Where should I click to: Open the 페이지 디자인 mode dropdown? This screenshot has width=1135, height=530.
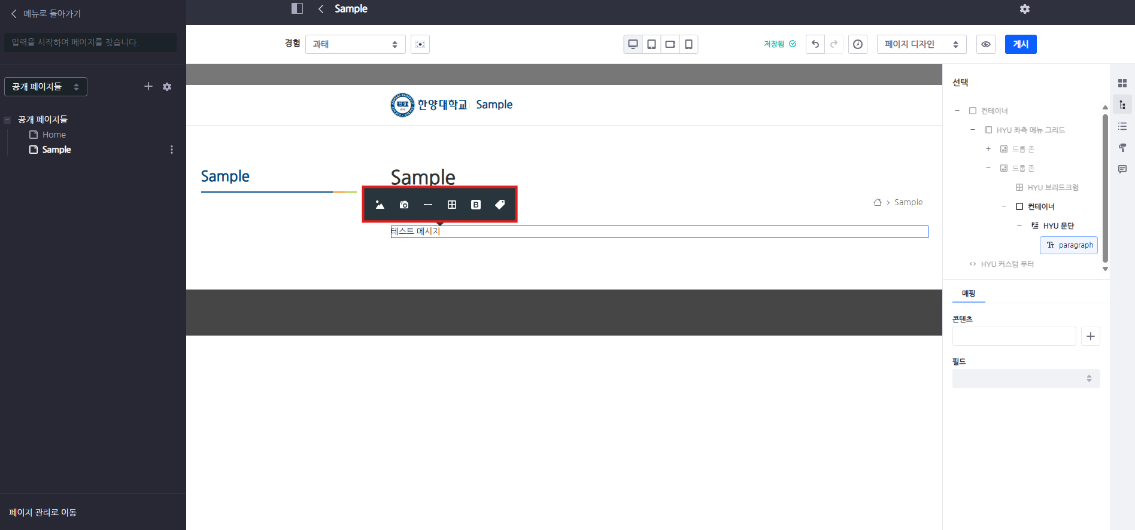921,44
